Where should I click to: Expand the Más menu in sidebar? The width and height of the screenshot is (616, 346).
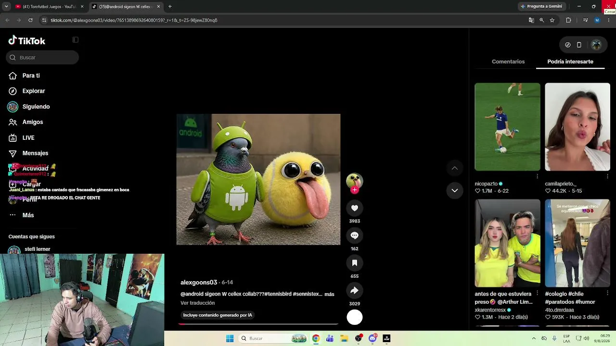tap(28, 215)
